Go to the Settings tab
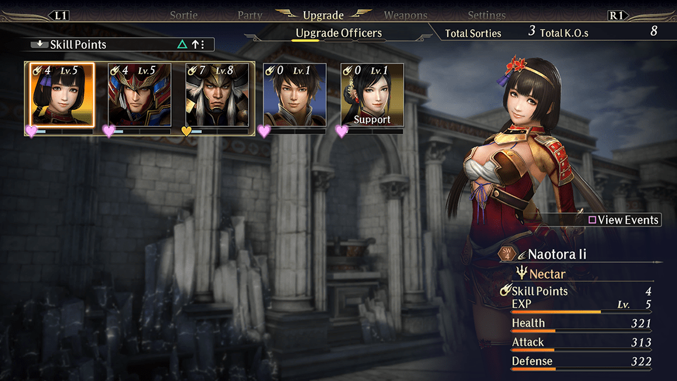The image size is (677, 381). [x=486, y=16]
